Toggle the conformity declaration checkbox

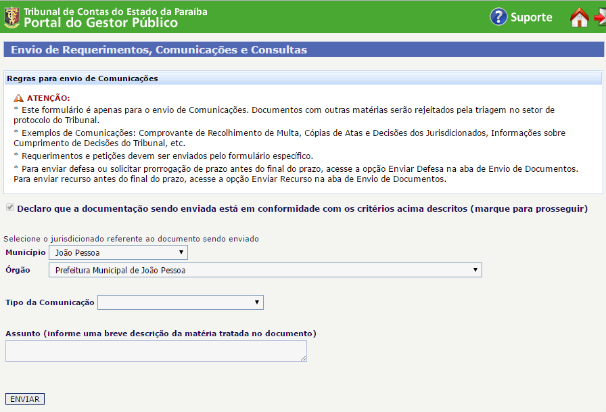tap(9, 208)
